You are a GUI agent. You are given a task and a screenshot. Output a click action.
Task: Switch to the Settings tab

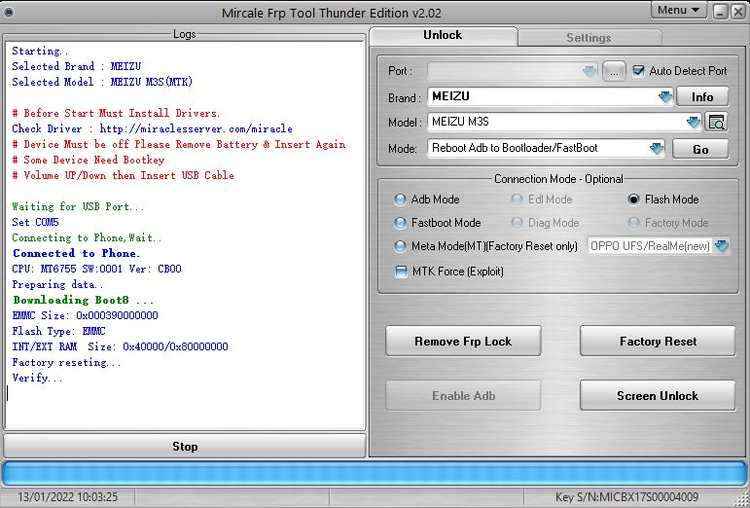coord(589,37)
